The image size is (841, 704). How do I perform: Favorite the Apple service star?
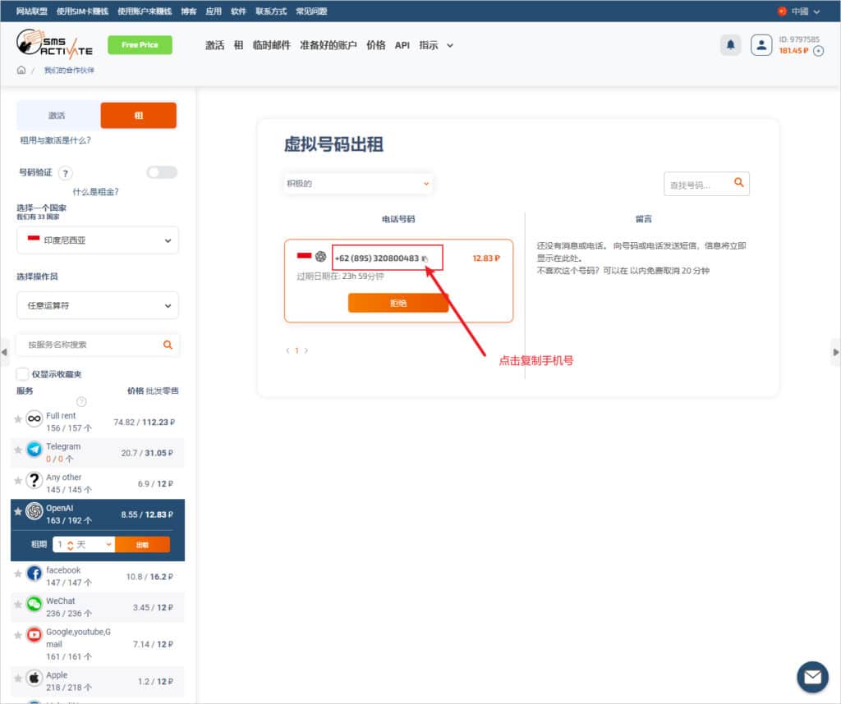click(18, 679)
